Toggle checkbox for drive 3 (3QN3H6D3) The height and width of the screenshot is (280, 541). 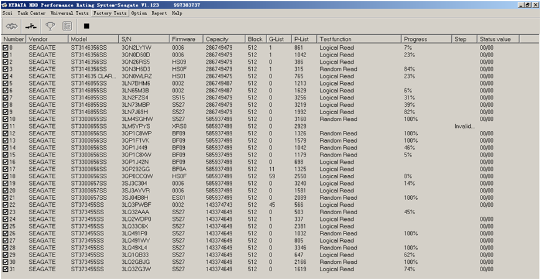tap(6, 69)
